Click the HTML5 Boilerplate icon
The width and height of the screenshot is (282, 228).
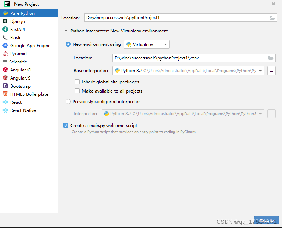(5, 94)
